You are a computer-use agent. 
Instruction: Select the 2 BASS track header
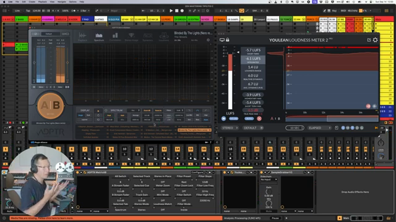[21, 19]
